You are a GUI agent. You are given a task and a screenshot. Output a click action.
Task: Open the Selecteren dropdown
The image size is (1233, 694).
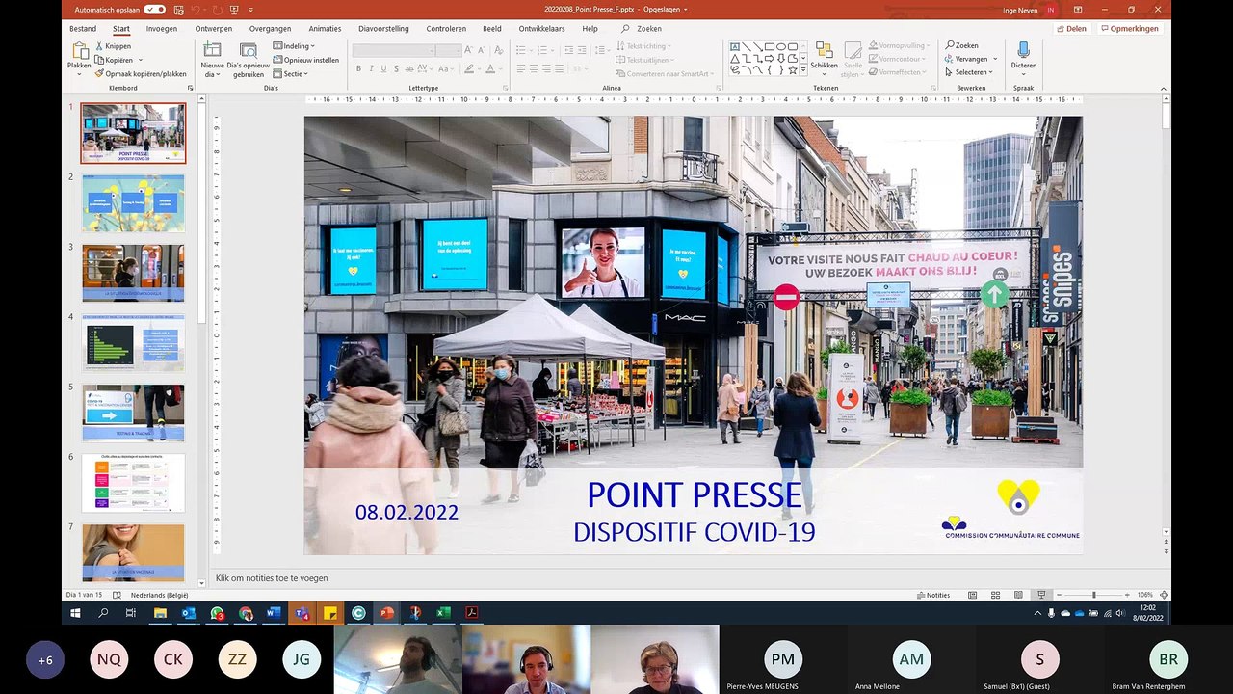[x=971, y=72]
